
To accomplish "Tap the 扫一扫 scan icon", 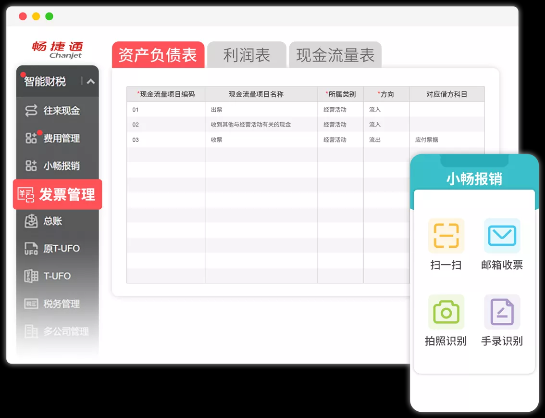I will [x=446, y=236].
